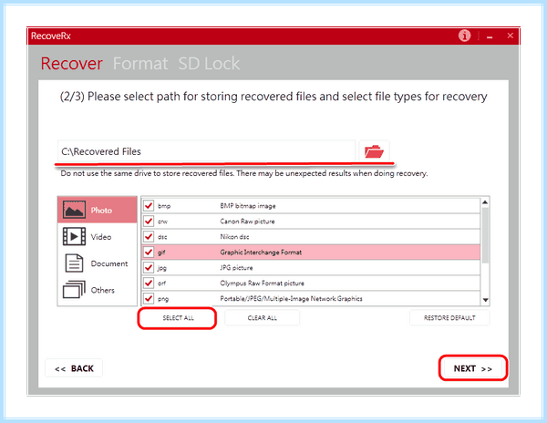Select the Video film strip icon
Screen dimensions: 547x423
click(74, 236)
